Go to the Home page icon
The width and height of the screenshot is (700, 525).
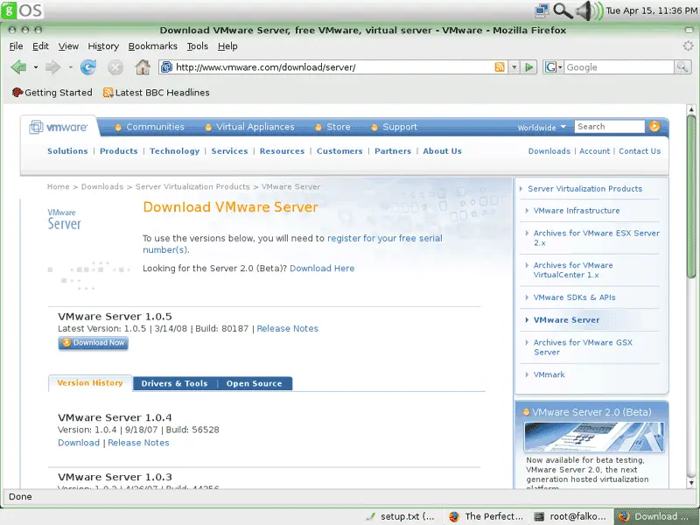pyautogui.click(x=143, y=67)
